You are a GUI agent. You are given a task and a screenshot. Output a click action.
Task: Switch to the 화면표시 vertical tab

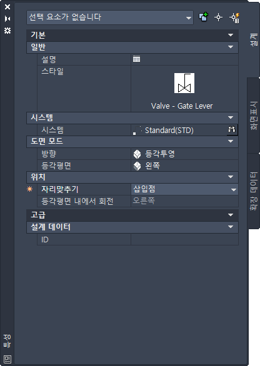[x=254, y=116]
